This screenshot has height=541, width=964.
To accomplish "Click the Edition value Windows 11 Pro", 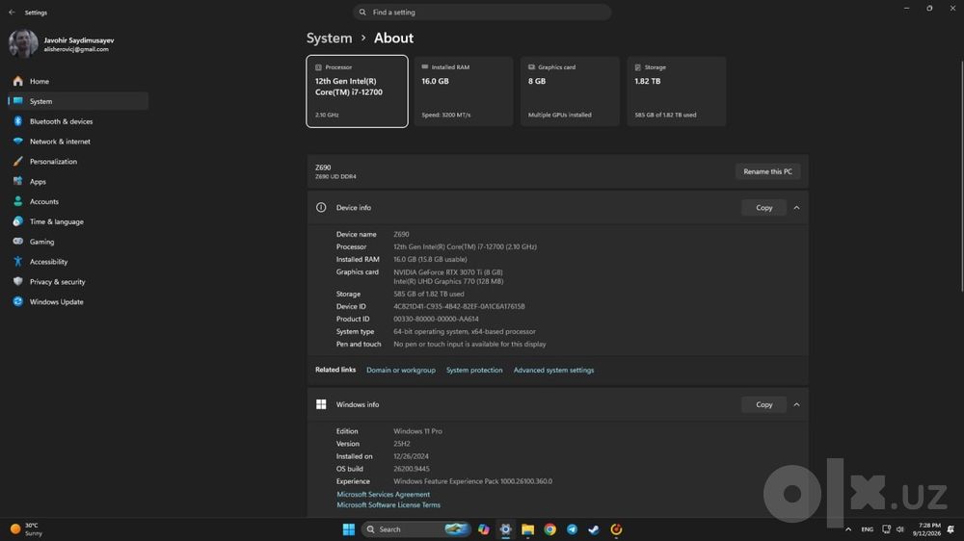I will (417, 431).
